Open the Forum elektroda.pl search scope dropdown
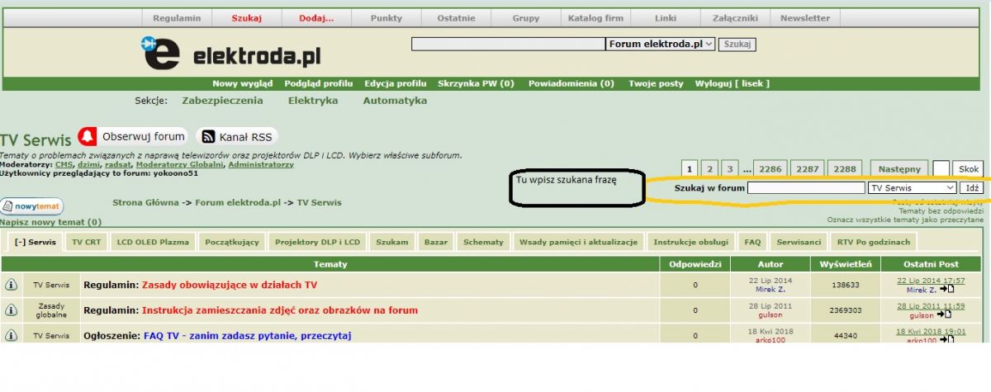The image size is (991, 392). click(x=661, y=44)
